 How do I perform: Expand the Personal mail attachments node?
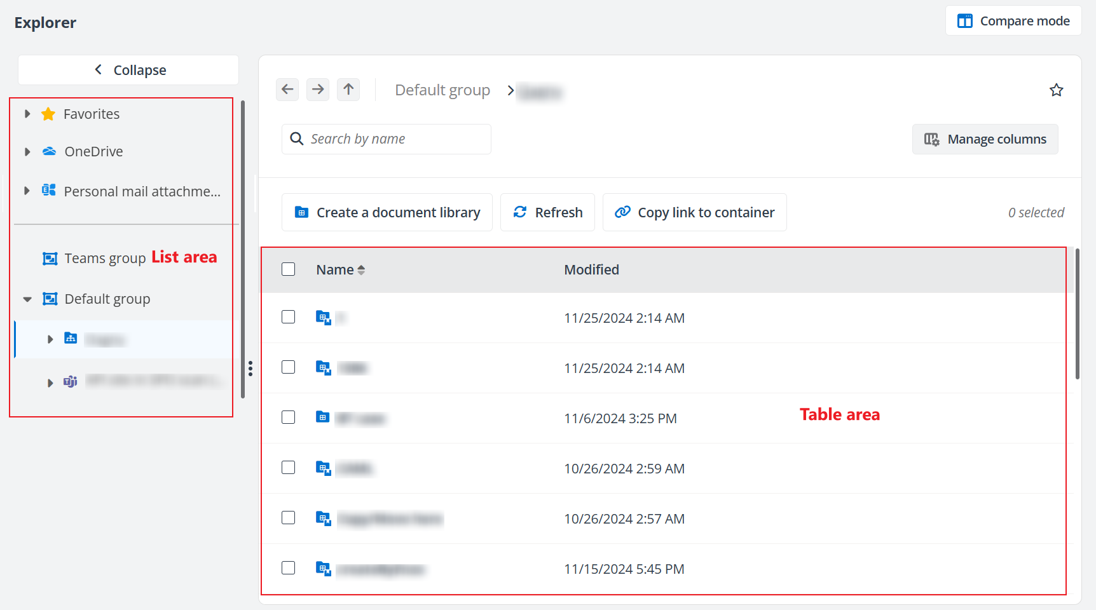[x=27, y=191]
